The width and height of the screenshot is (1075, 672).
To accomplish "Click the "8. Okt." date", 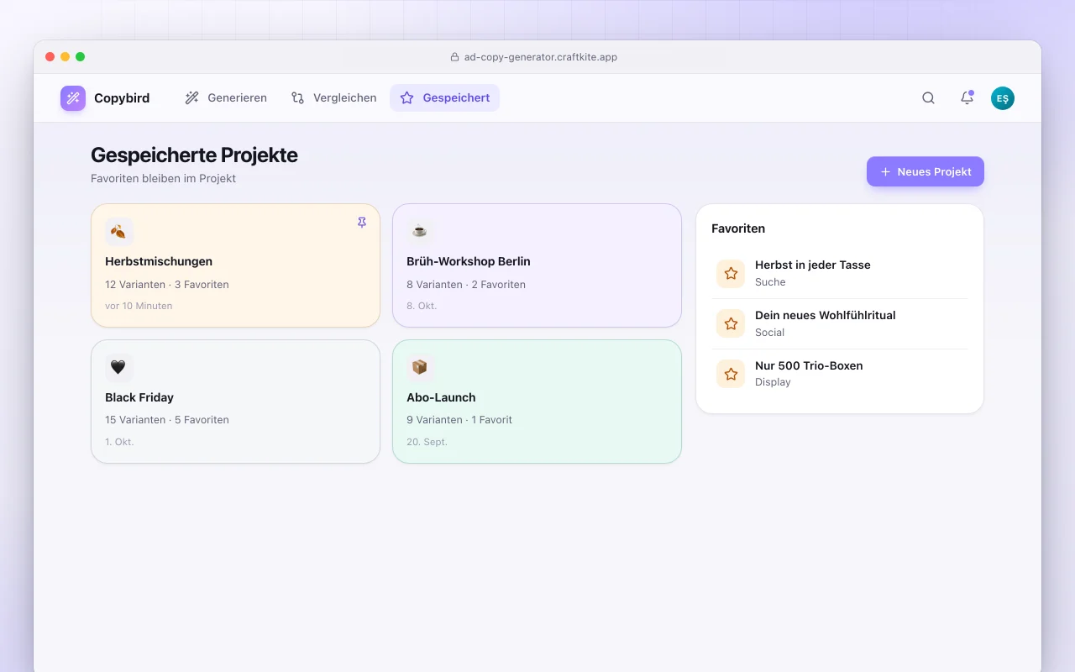I will pyautogui.click(x=422, y=306).
